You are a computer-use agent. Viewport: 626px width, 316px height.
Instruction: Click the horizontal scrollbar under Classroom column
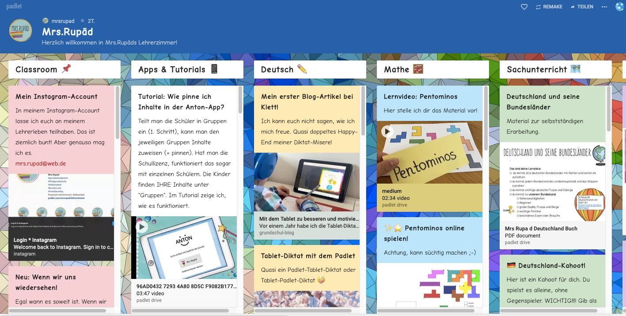[x=57, y=311]
